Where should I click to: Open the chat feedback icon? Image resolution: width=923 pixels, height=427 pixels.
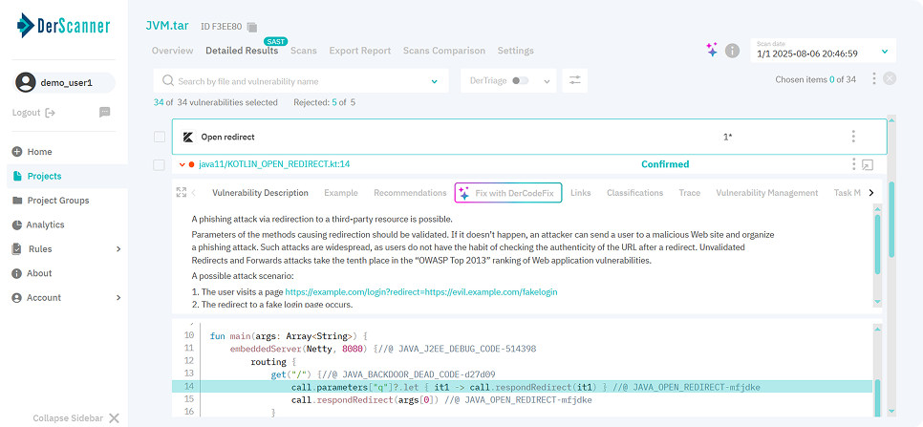(x=105, y=112)
